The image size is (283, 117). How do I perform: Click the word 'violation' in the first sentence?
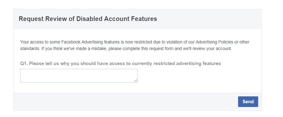[x=174, y=42]
